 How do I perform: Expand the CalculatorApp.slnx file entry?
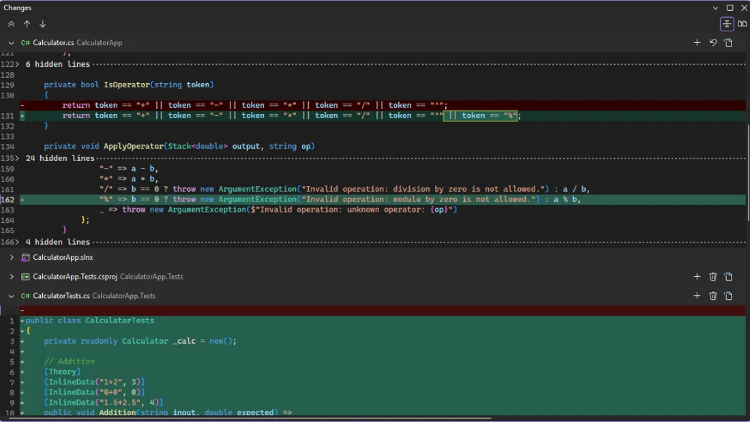(12, 258)
